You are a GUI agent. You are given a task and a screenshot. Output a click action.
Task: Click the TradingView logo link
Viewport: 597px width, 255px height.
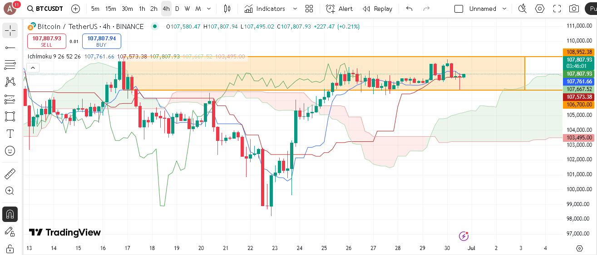[x=64, y=232]
